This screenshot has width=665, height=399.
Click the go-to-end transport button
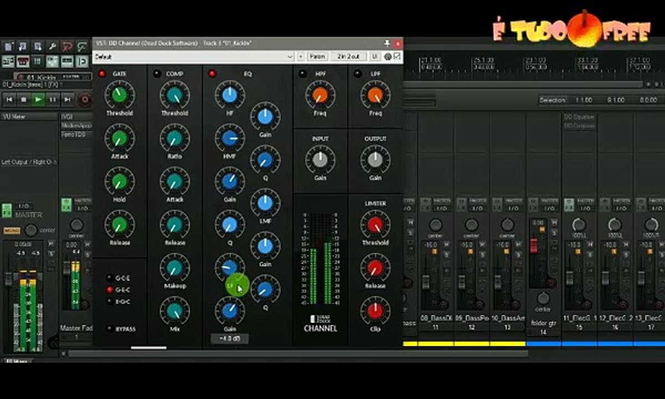[67, 100]
